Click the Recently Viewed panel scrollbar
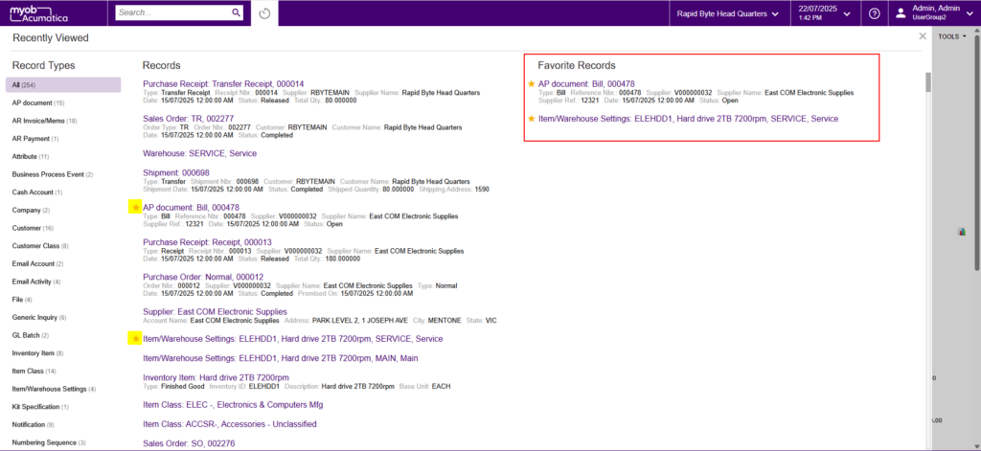981x451 pixels. point(928,81)
